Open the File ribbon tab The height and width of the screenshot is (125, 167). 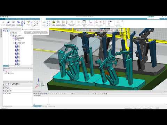point(2,19)
